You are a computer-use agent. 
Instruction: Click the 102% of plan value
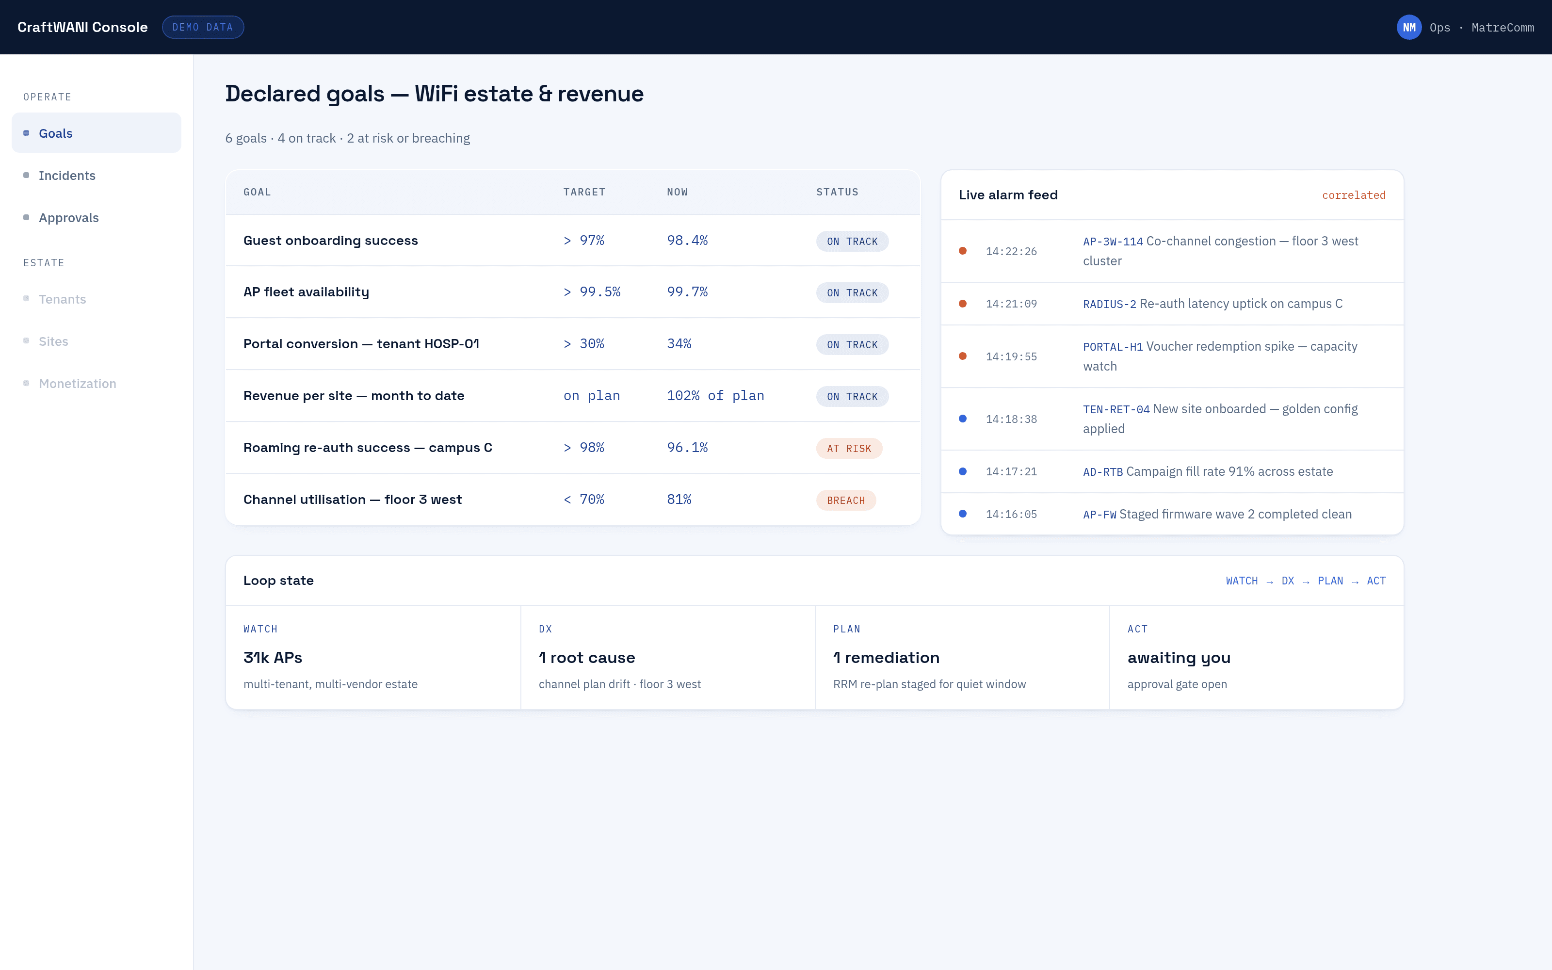(x=715, y=396)
